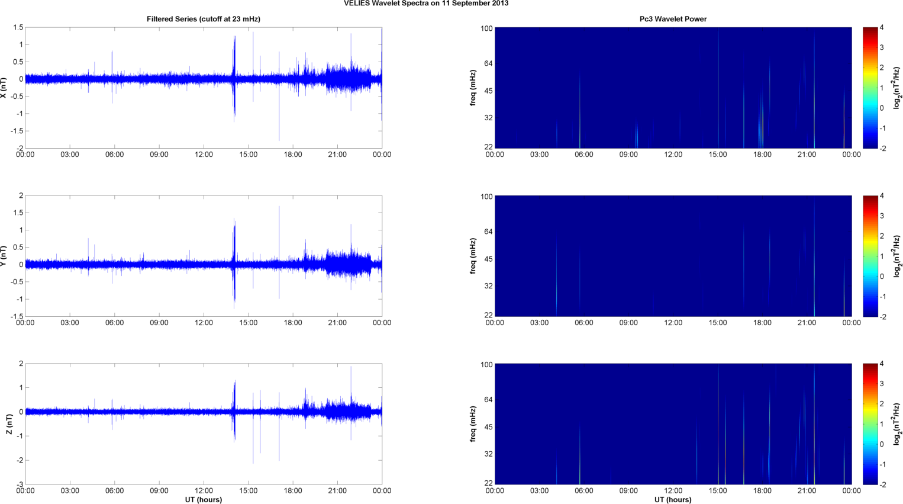This screenshot has width=903, height=504.
Task: Click the X (nT) axis label
Action: coord(4,88)
